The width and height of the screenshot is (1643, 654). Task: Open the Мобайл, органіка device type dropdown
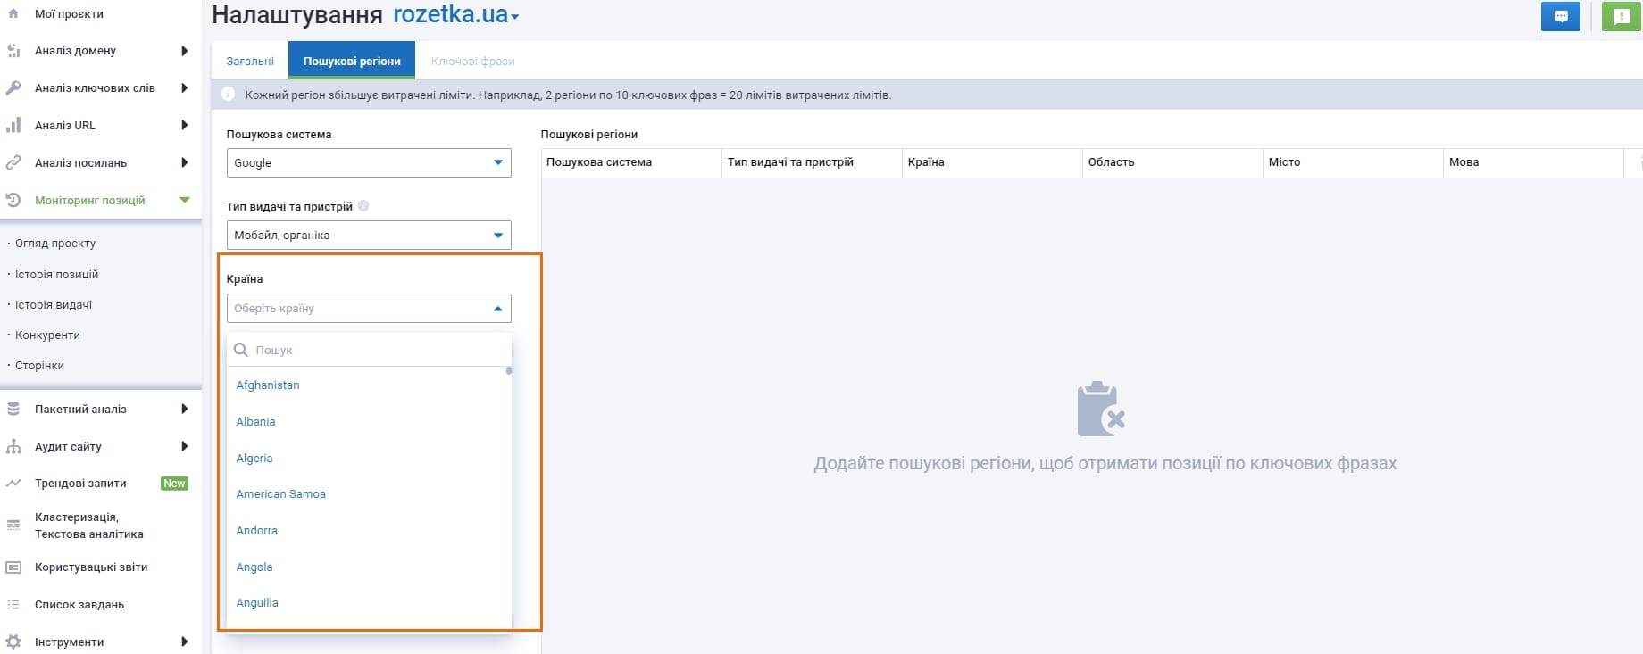point(369,236)
